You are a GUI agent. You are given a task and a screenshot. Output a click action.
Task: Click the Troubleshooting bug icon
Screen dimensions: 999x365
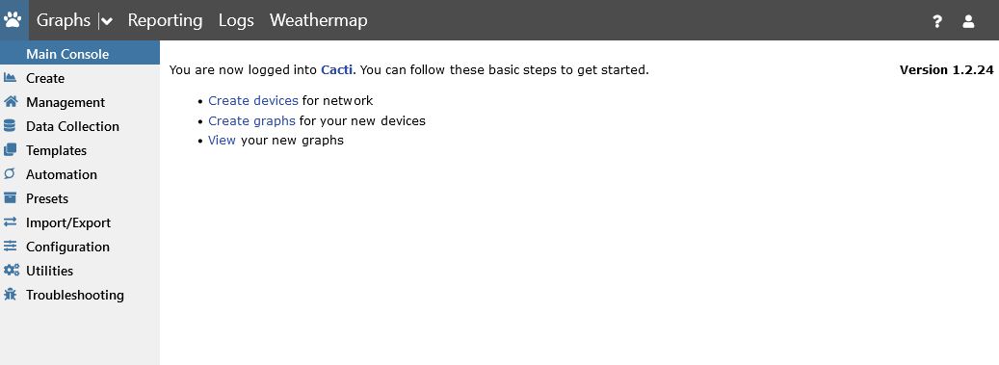click(10, 295)
